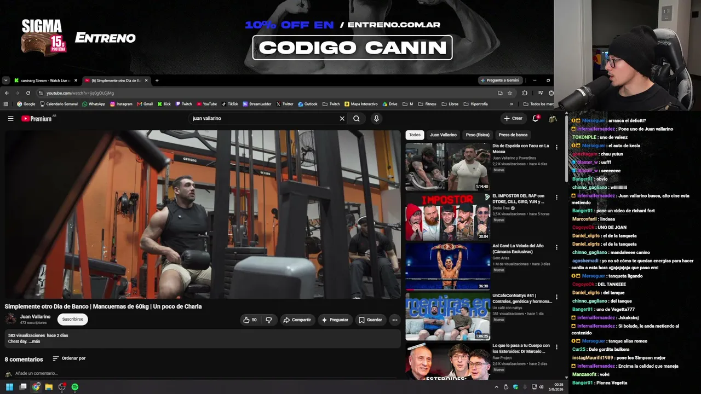This screenshot has width=701, height=394.
Task: Open the Juan Vallarino channel name link
Action: click(35, 316)
